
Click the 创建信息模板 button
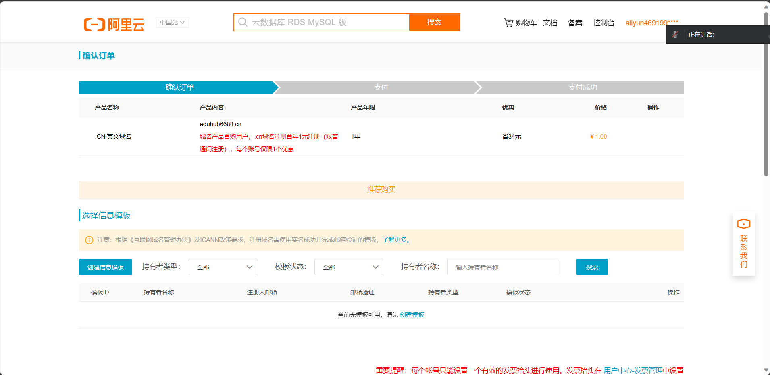[106, 267]
